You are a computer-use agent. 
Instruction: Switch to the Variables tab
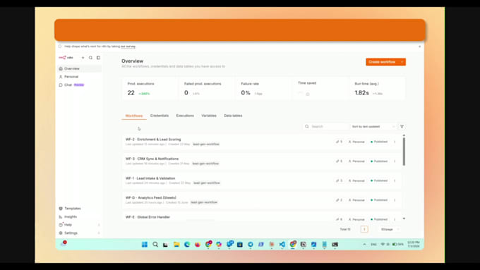(x=209, y=116)
